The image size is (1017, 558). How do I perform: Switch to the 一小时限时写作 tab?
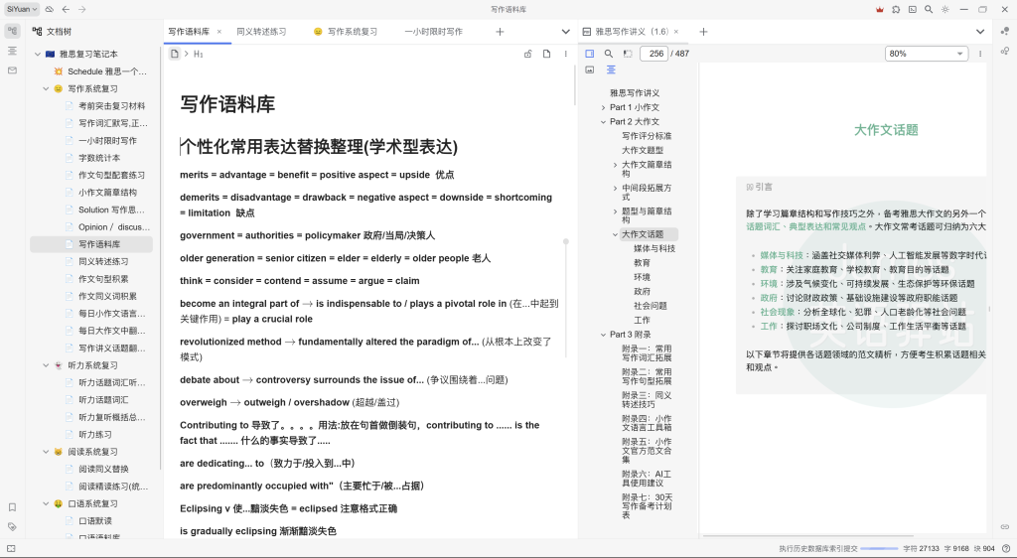pyautogui.click(x=433, y=32)
